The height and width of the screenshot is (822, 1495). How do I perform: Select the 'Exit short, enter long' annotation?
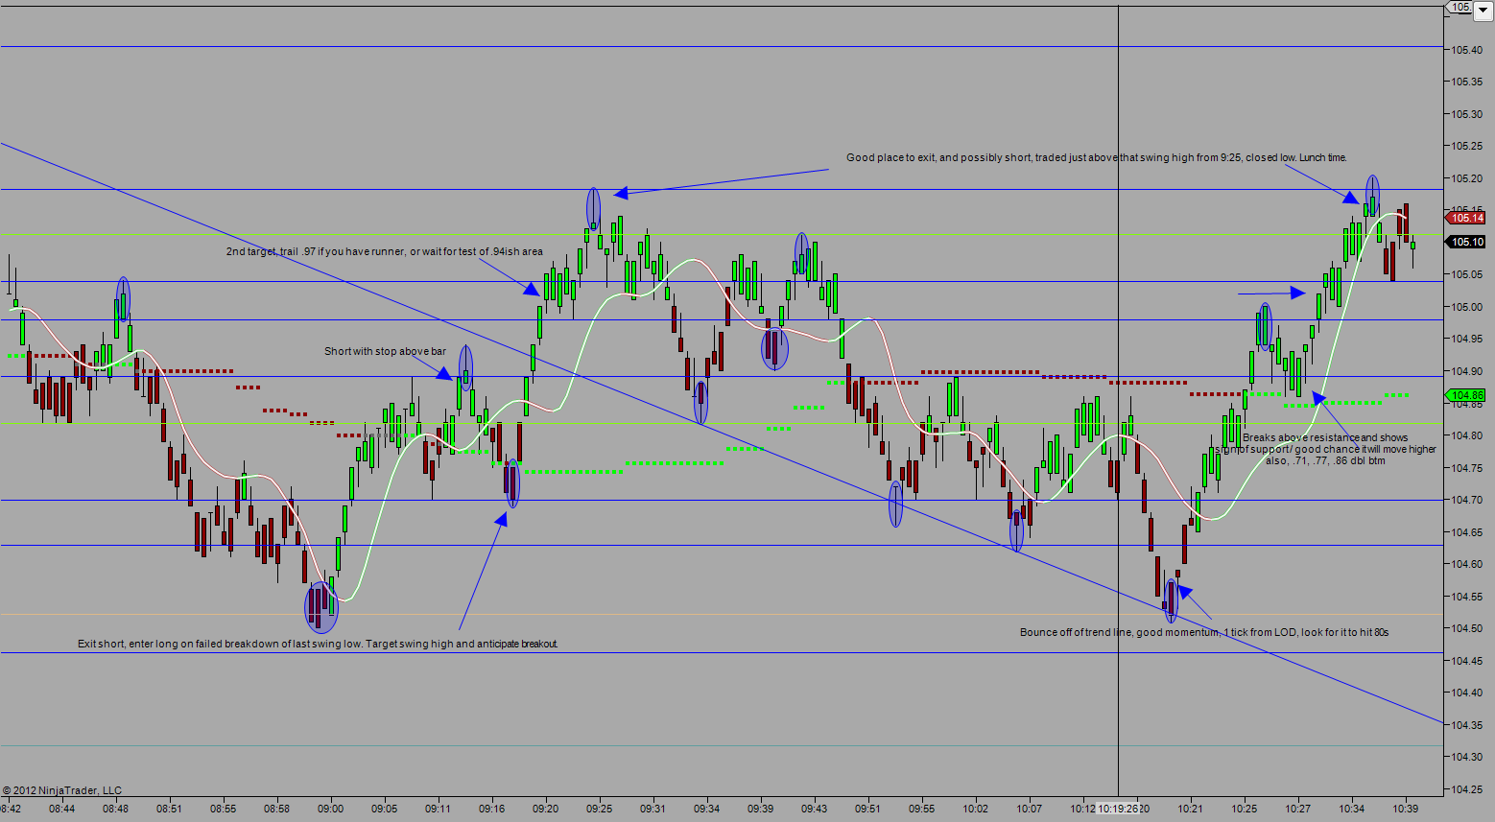(318, 644)
